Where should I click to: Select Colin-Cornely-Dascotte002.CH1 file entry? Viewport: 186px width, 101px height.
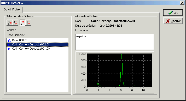click(x=37, y=45)
